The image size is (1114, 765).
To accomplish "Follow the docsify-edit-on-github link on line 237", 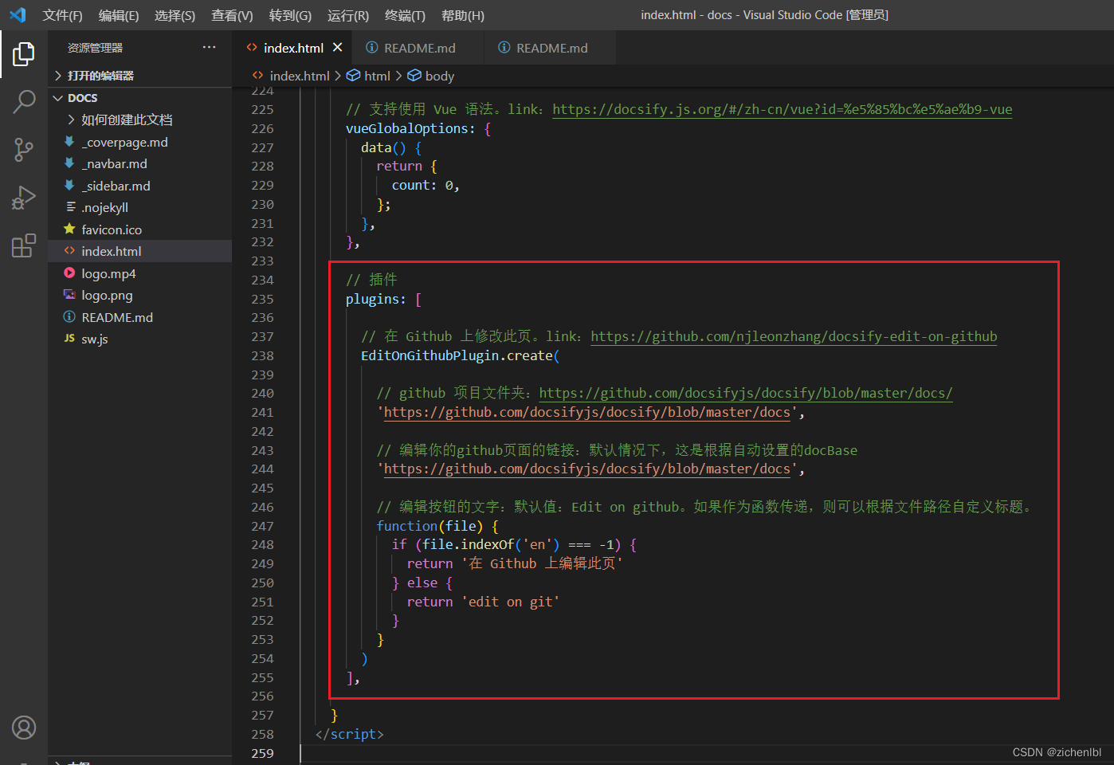I will (794, 336).
